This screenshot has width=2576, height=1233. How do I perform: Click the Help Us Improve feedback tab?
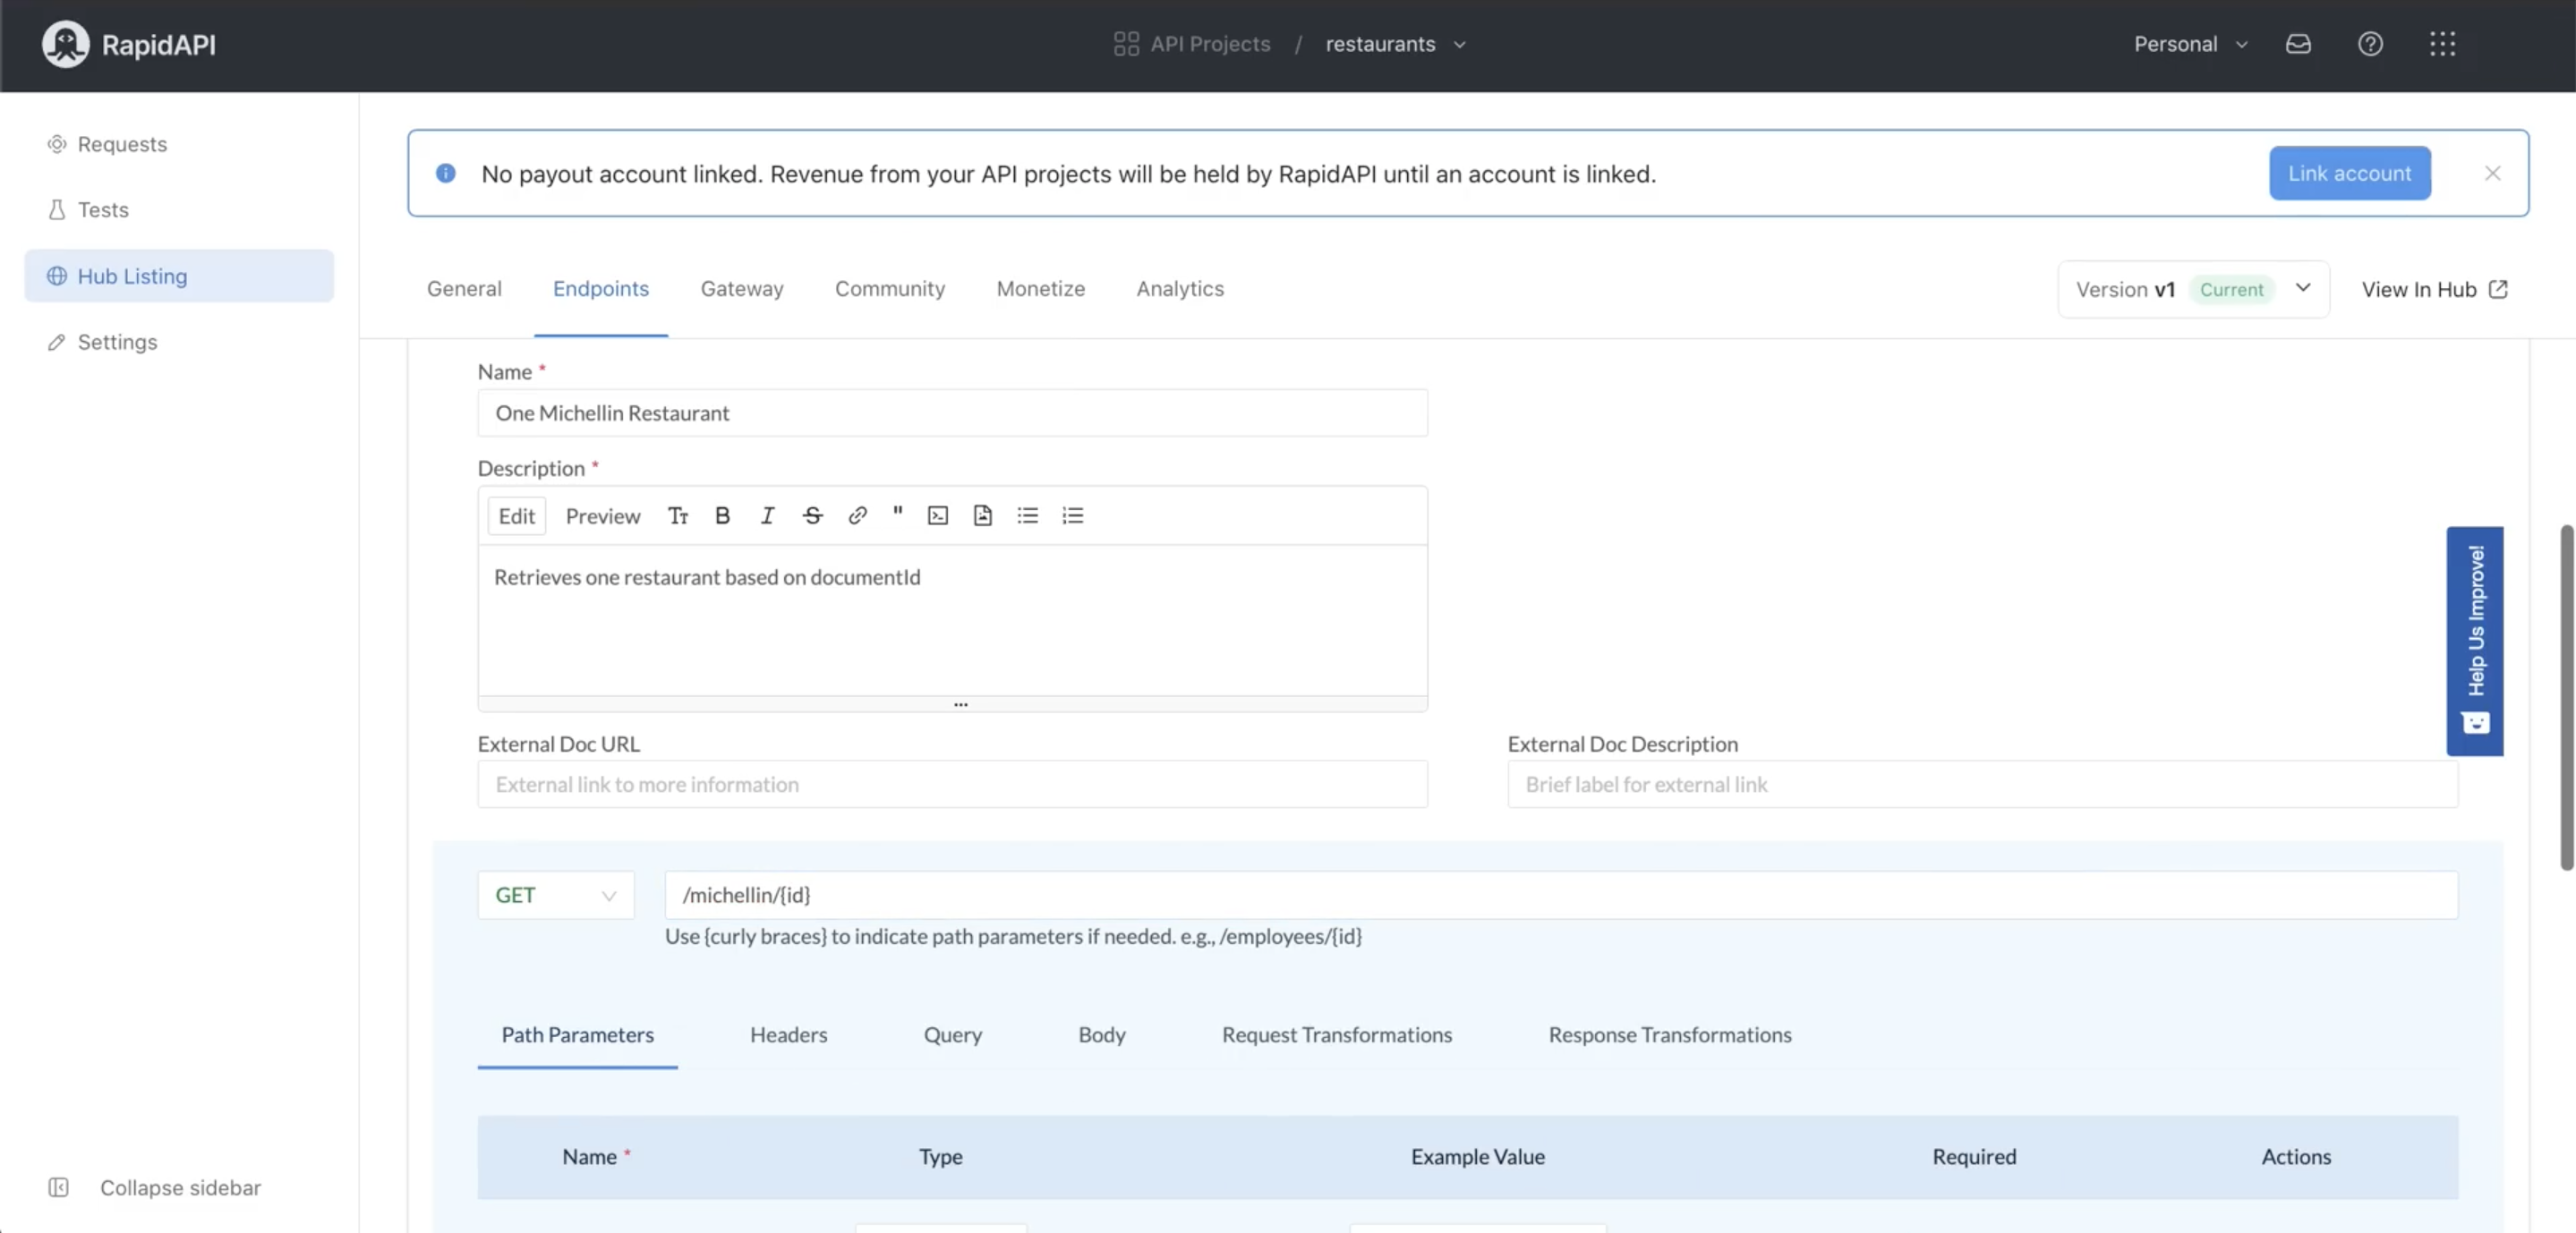click(2474, 641)
